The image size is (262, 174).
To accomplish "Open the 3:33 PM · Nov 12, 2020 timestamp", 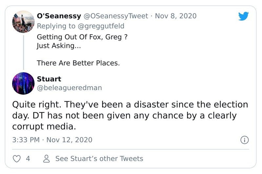I will [x=52, y=140].
